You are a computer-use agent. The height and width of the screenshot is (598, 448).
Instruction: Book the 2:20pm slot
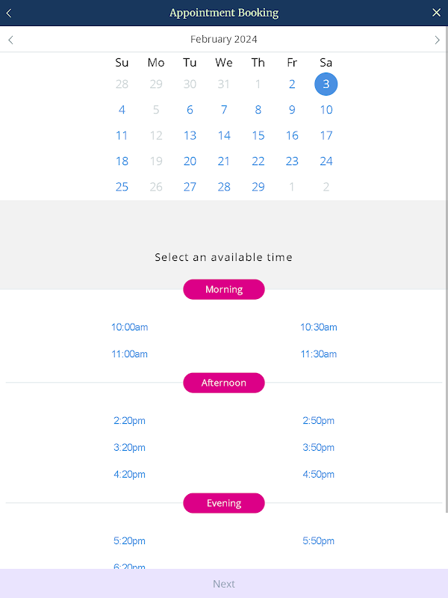click(x=129, y=421)
